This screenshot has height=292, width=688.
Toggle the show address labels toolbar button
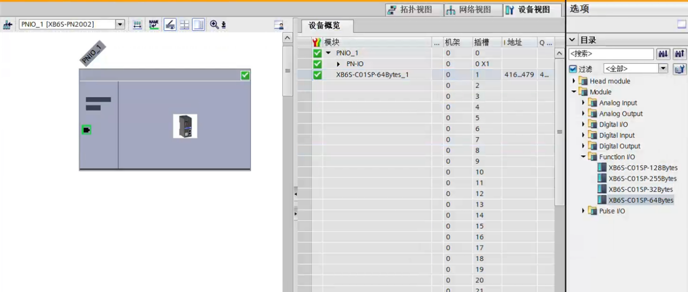coord(170,25)
